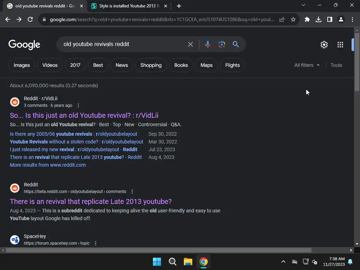Open options for the r/VidLii result
This screenshot has height=270, width=360.
coord(78,105)
